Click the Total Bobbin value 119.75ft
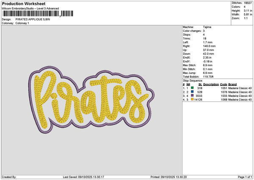The height and width of the screenshot is (180, 254). point(208,77)
